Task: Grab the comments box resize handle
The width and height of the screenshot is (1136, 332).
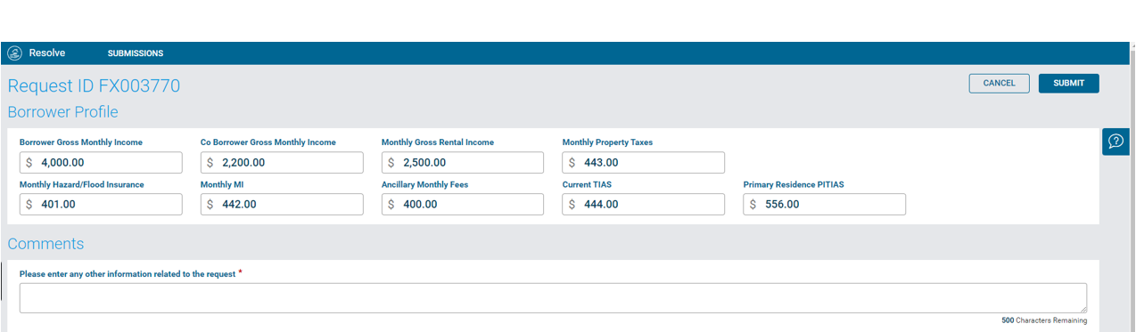Action: pyautogui.click(x=1082, y=309)
